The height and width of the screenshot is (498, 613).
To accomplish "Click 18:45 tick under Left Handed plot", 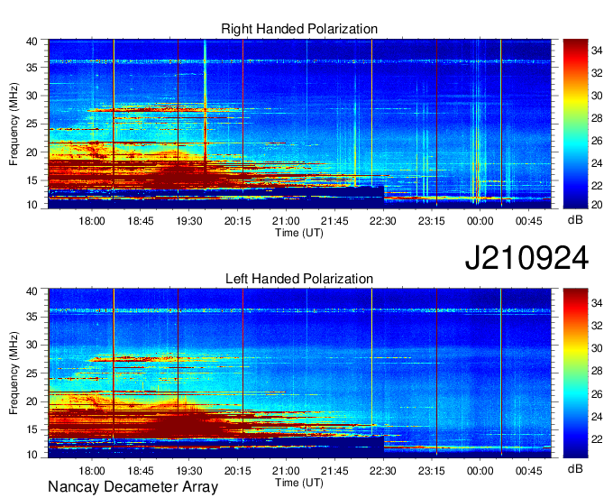I will [141, 471].
